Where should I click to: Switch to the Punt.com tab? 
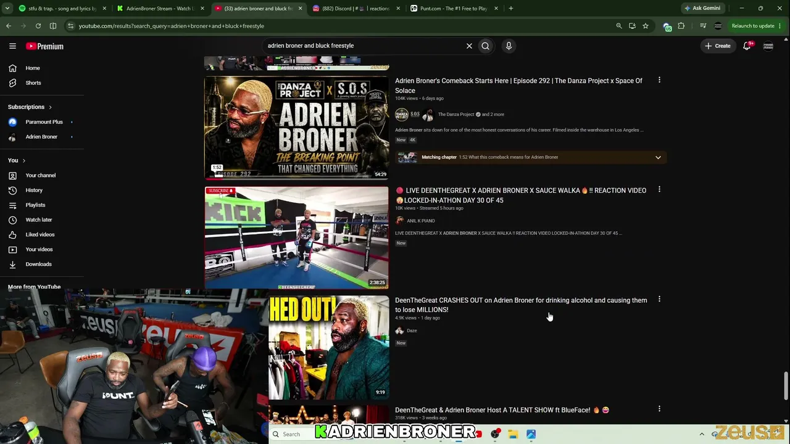pos(454,9)
